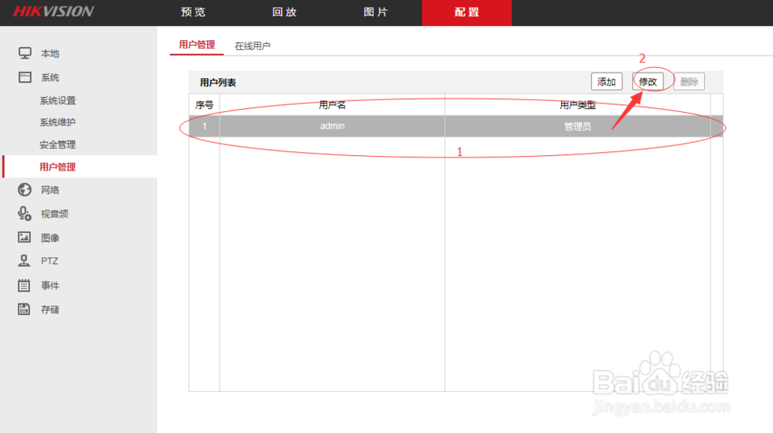Select the 用户管理 sub-tab

point(196,45)
